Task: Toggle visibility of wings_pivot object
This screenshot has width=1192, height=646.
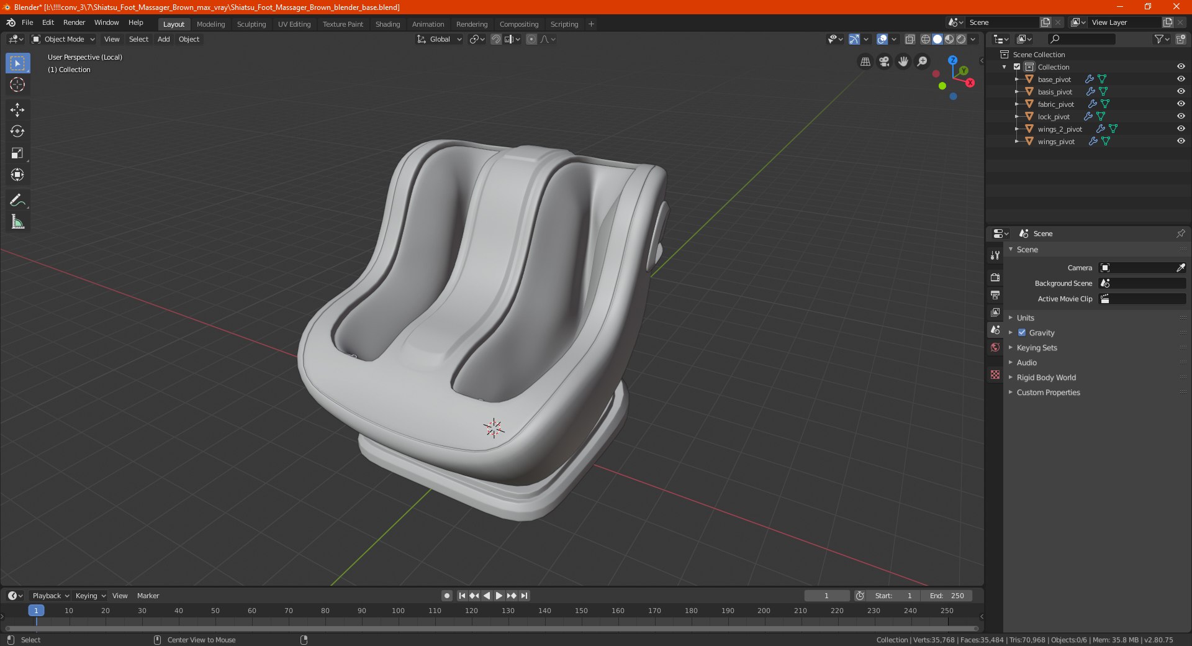Action: [x=1181, y=141]
